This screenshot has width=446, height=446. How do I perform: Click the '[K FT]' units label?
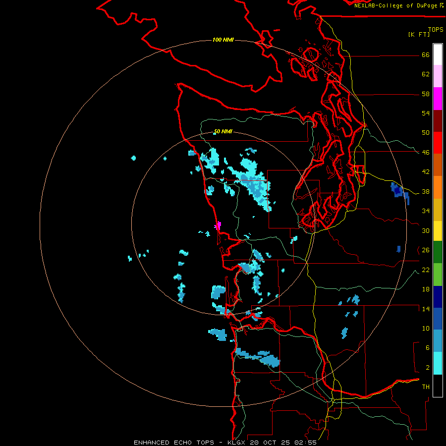coord(419,34)
